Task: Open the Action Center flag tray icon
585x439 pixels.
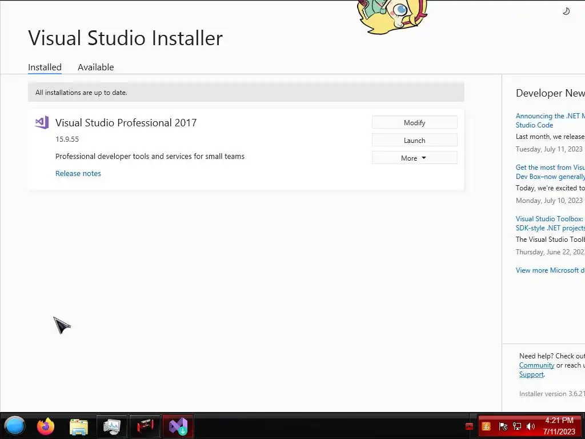Action: tap(503, 426)
